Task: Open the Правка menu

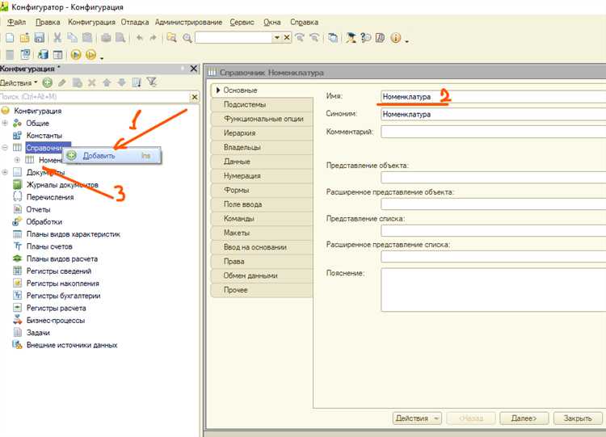Action: tap(48, 22)
